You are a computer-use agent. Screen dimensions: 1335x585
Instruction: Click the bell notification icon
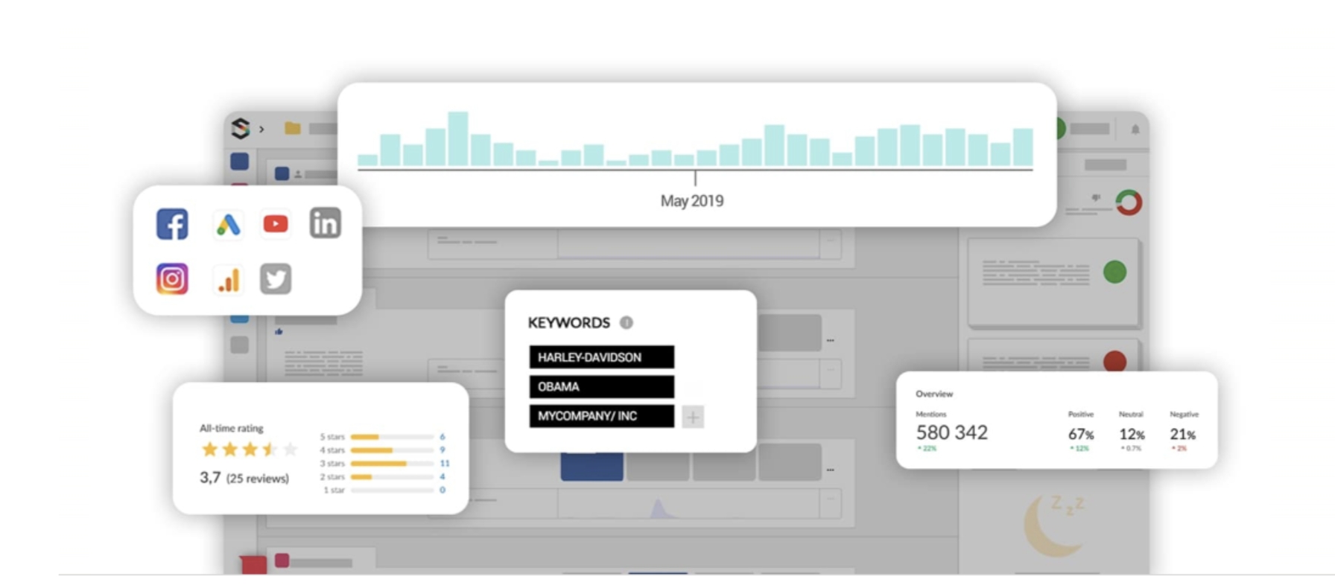(1135, 130)
